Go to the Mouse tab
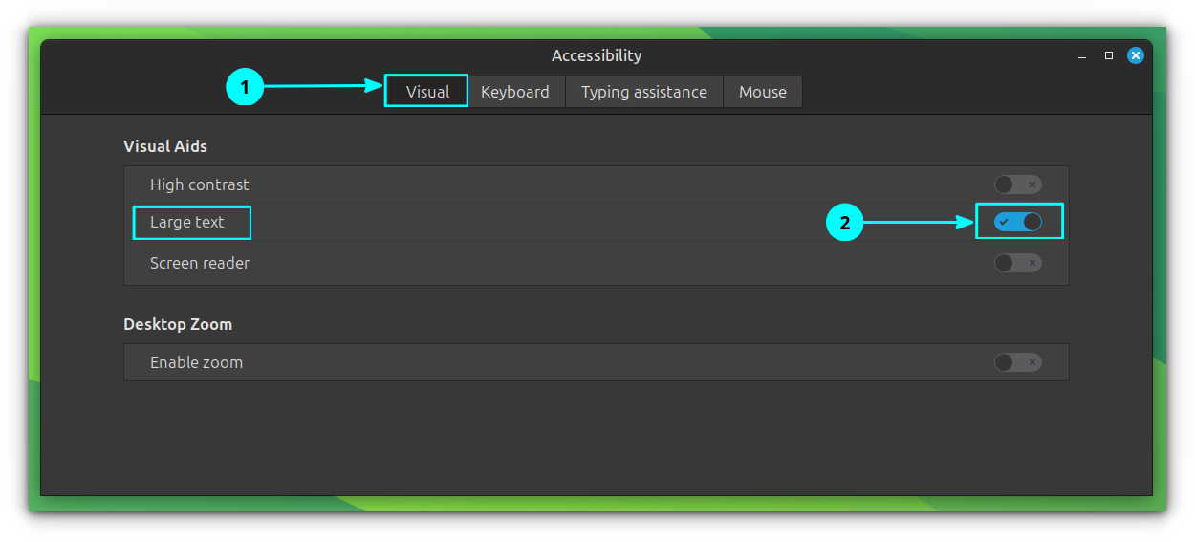The image size is (1195, 542). tap(762, 92)
